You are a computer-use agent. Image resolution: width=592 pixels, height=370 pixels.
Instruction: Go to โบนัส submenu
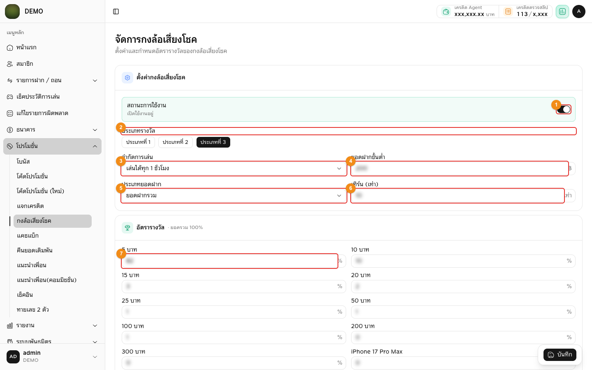tap(53, 162)
